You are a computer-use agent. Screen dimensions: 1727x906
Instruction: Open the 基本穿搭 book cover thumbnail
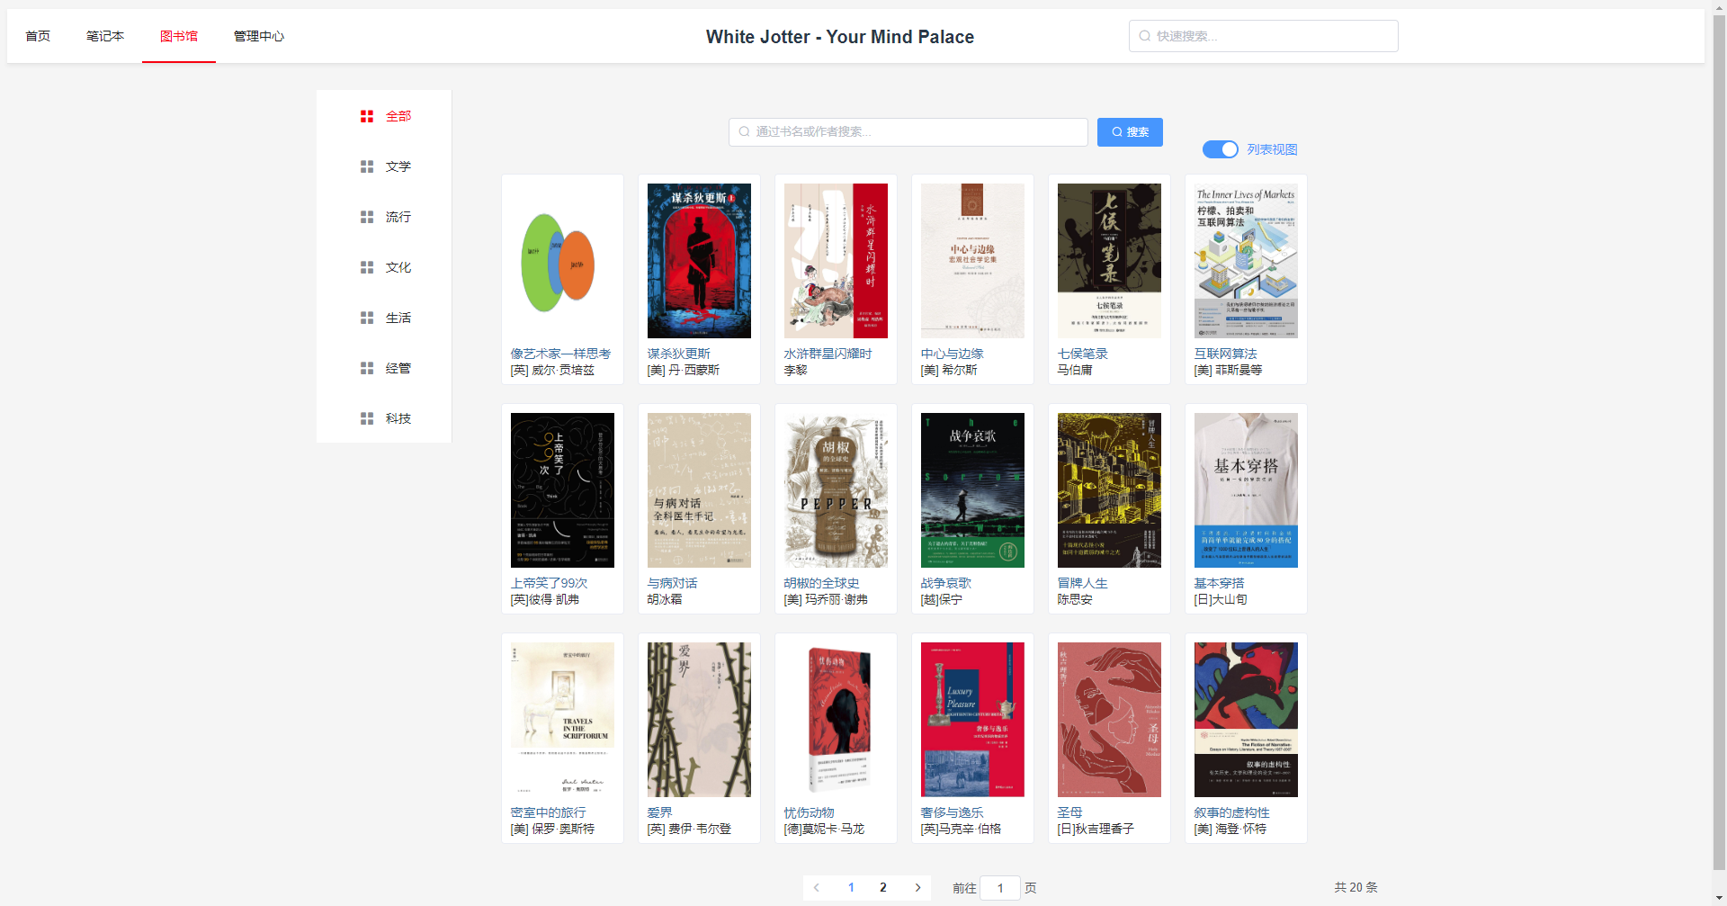(x=1246, y=490)
